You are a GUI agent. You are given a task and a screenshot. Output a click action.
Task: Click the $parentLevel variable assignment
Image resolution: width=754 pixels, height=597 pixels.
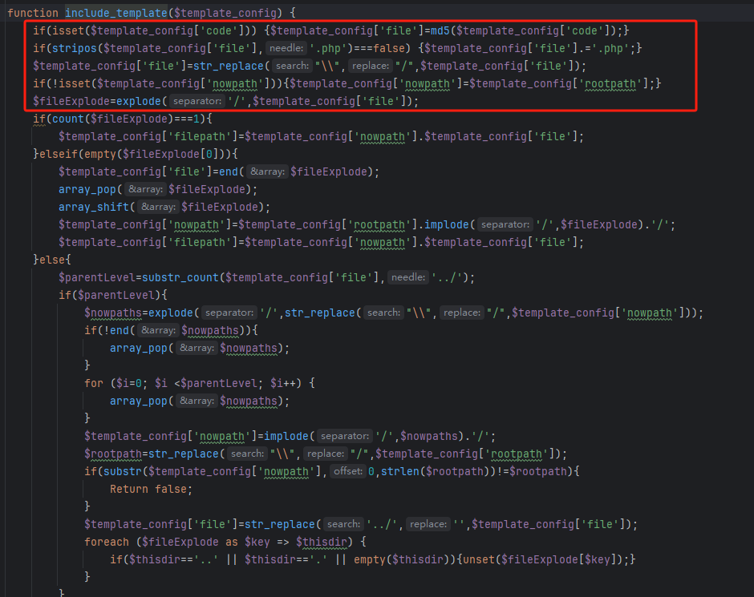[96, 277]
